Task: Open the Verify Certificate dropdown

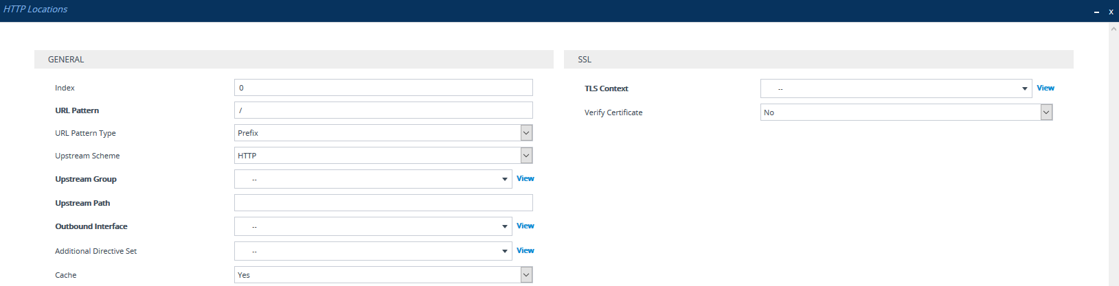Action: coord(905,112)
